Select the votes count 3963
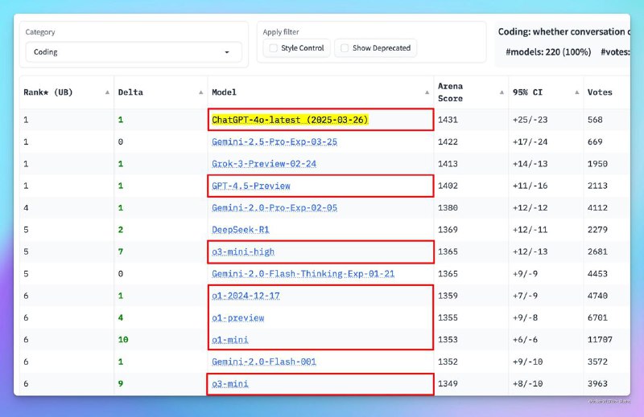This screenshot has width=644, height=417. point(597,384)
